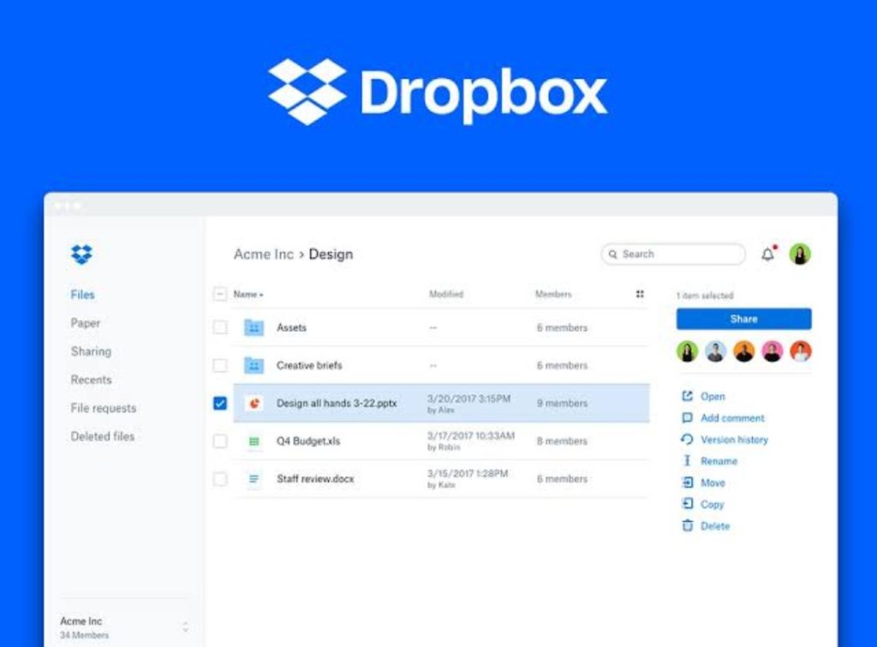Navigate to Acme Inc in the breadcrumb
Image resolution: width=877 pixels, height=647 pixels.
coord(264,255)
